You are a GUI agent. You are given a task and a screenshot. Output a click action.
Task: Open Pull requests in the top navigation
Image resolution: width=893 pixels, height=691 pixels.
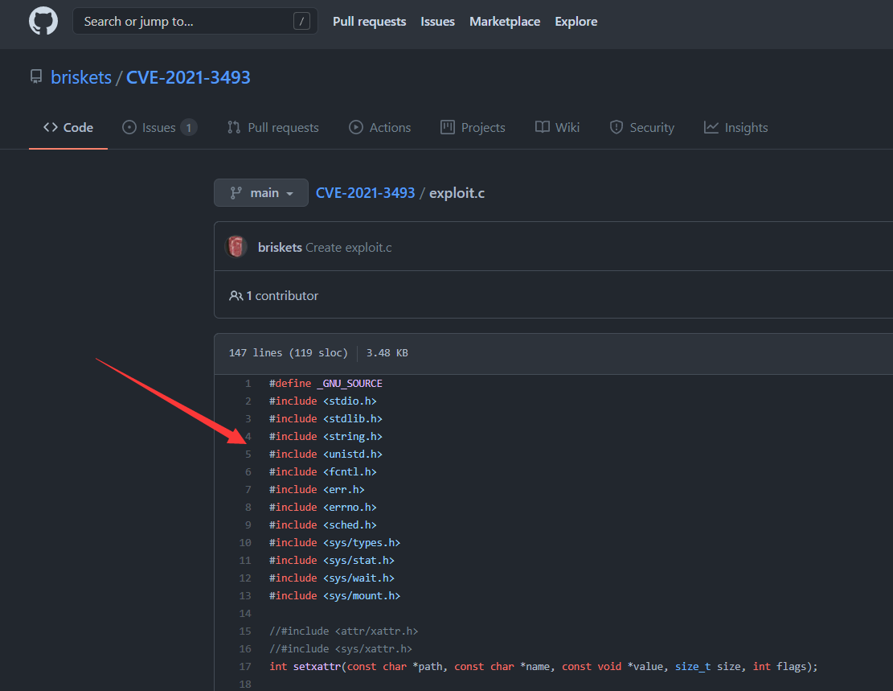tap(369, 22)
